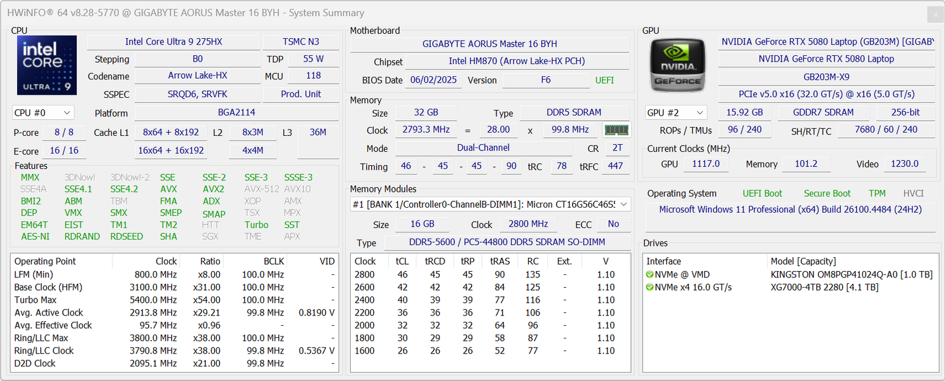Click the Intel Core Ultra 9 275HX name field
945x381 pixels.
(x=173, y=42)
